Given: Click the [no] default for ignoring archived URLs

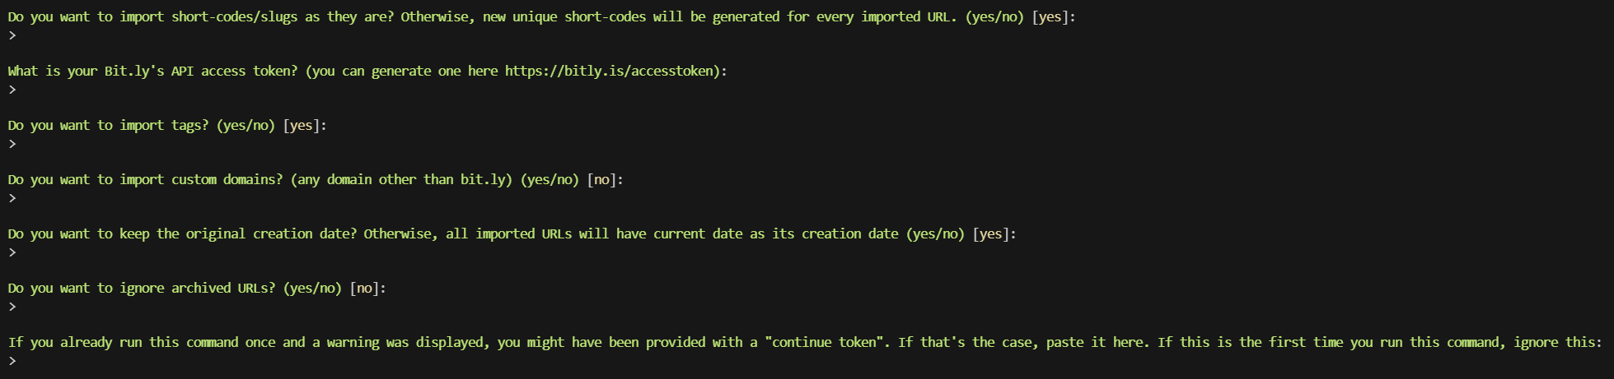Looking at the screenshot, I should tap(365, 289).
